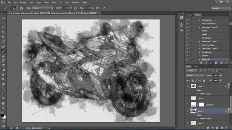Screen dimensions: 232x130
Task: Add layer style fx at Layers bottom
Action: (203, 128)
